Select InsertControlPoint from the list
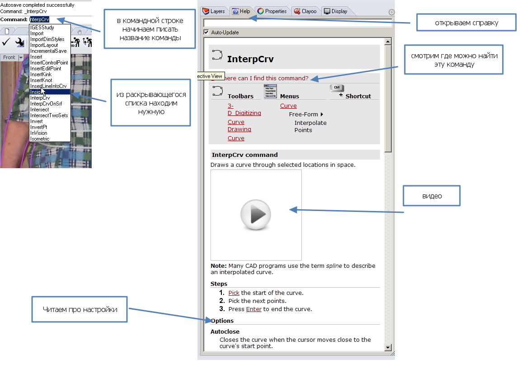This screenshot has width=520, height=367. [x=50, y=63]
